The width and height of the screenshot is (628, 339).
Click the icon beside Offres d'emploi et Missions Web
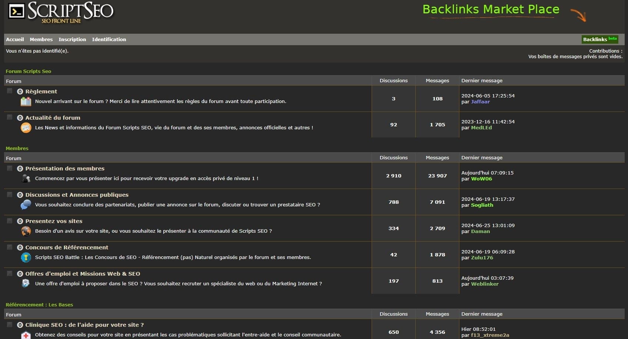[26, 283]
